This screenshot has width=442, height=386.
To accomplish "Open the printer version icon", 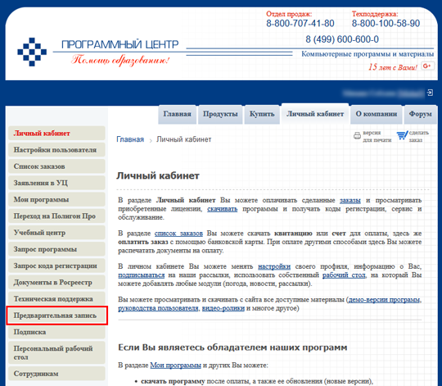I will point(357,136).
